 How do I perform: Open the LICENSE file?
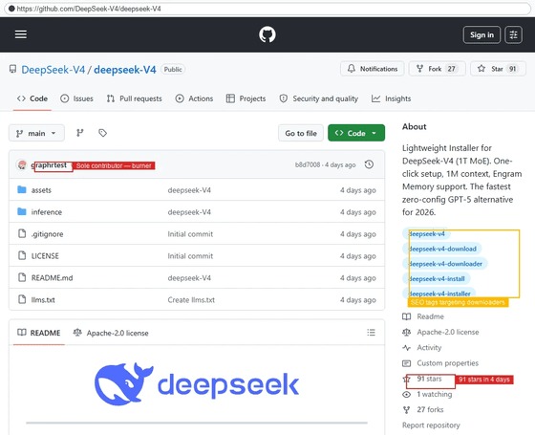click(45, 256)
